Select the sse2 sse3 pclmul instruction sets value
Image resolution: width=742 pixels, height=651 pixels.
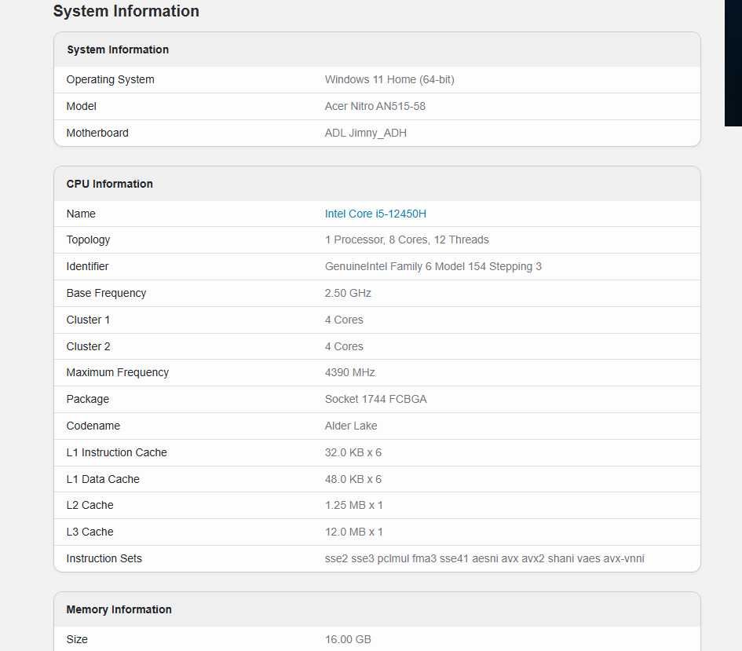click(484, 559)
